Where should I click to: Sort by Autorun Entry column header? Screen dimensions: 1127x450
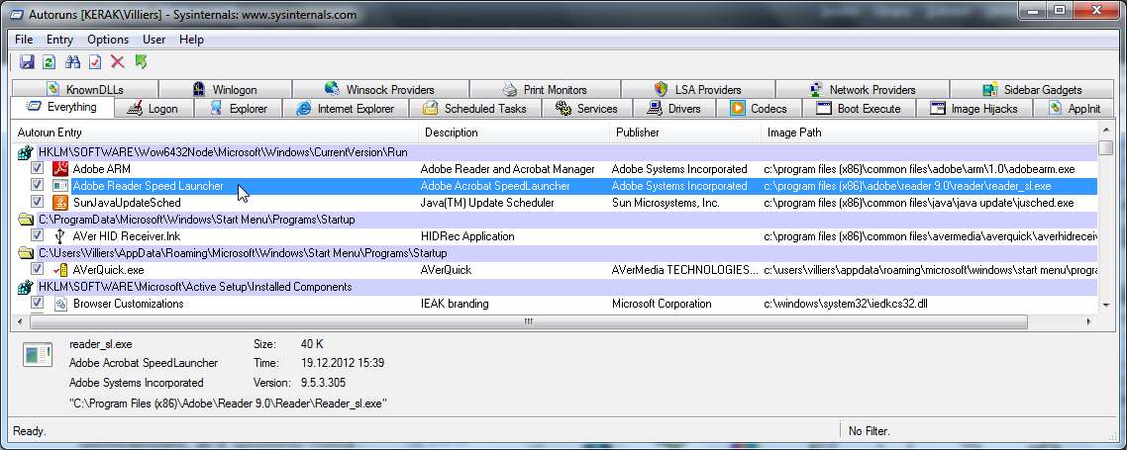pos(216,133)
